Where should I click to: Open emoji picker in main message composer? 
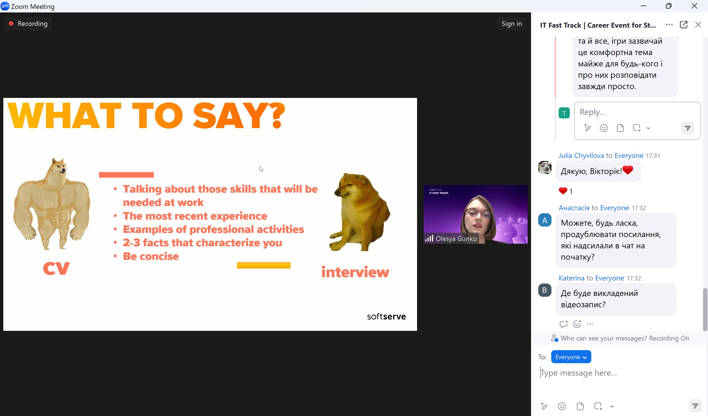(x=562, y=406)
